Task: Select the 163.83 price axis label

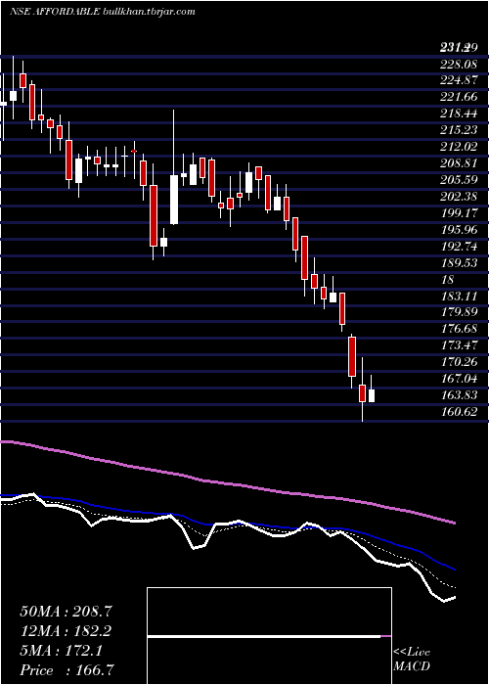Action: coord(458,395)
